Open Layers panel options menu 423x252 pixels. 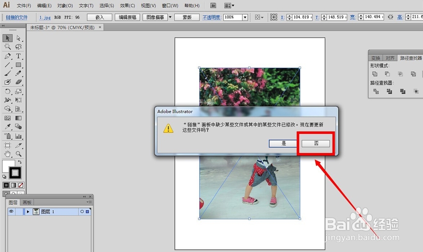click(x=89, y=202)
